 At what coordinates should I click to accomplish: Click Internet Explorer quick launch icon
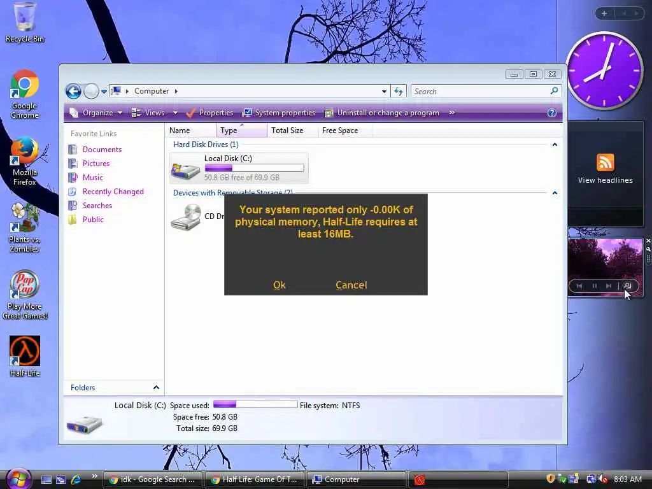tap(76, 479)
